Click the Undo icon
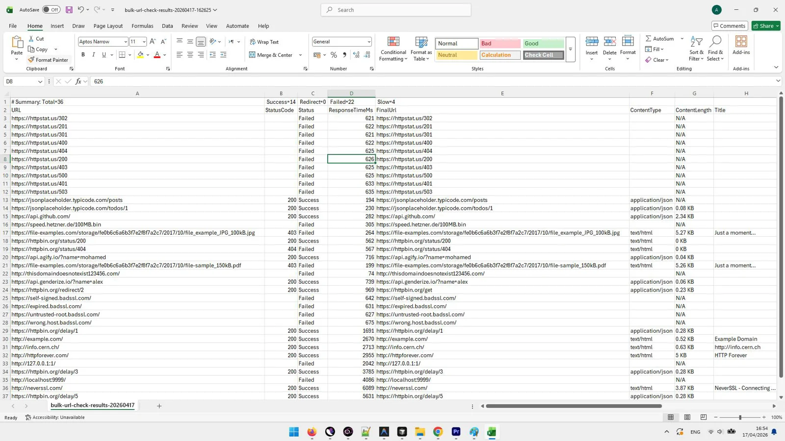Screen dimensions: 785x441 point(80,10)
